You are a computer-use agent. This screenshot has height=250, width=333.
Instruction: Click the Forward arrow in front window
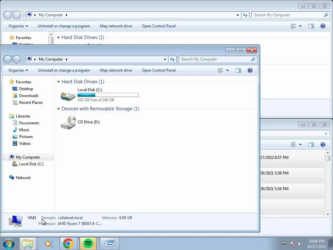tap(17, 59)
